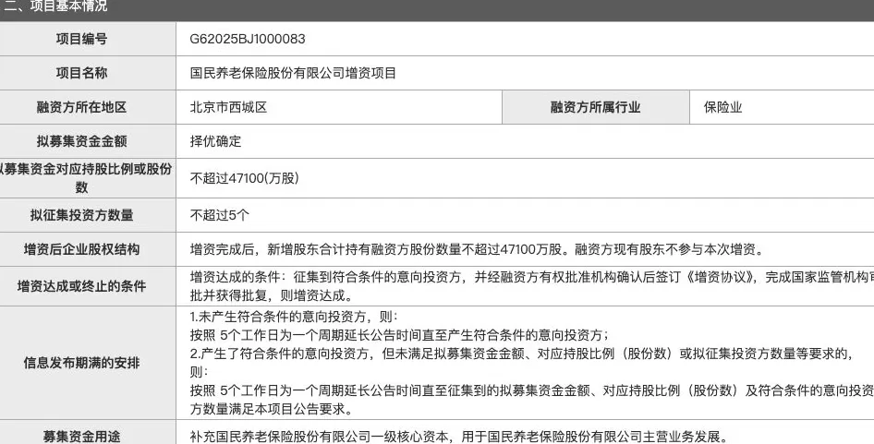The width and height of the screenshot is (874, 444).
Task: Select the value 择优确定
Action: (x=215, y=141)
